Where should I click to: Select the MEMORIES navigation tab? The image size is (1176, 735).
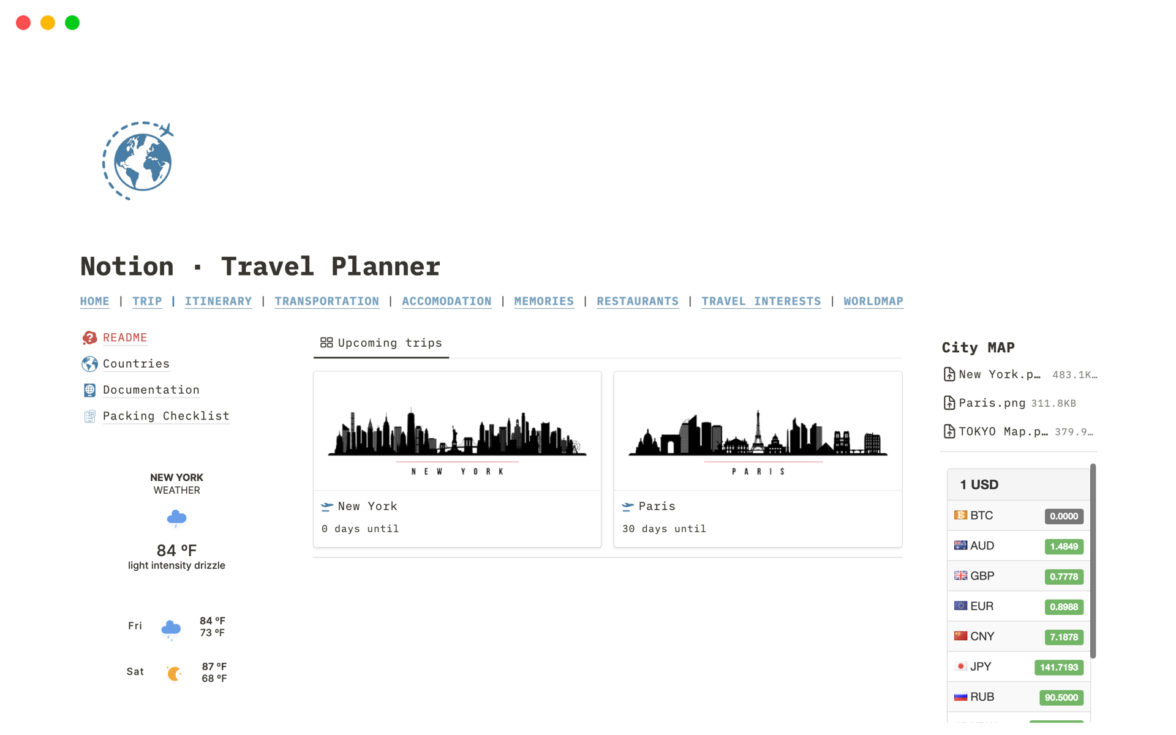(x=543, y=301)
